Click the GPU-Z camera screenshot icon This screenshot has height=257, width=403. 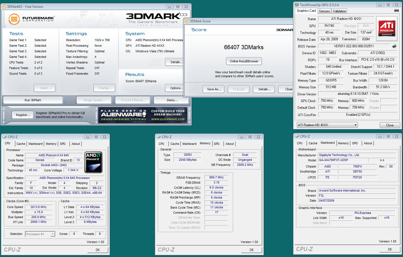(396, 11)
